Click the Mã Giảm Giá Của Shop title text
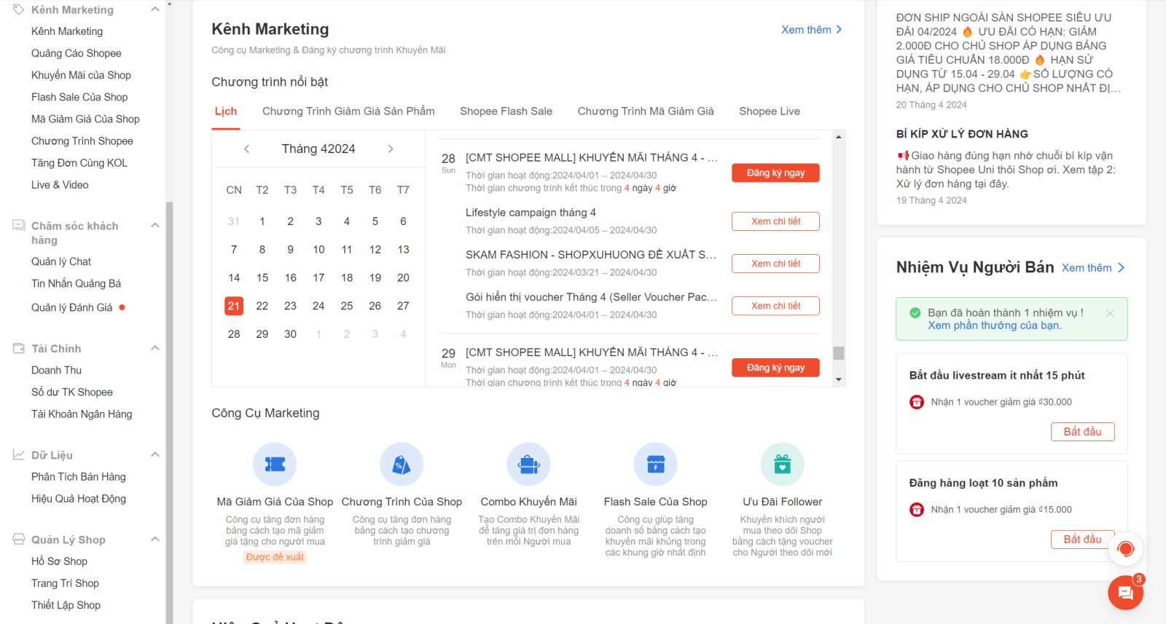 275,502
